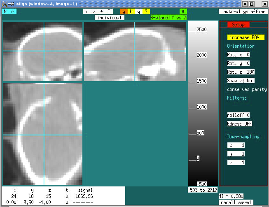Open help with the ? button
269x207 pixels.
click(x=146, y=12)
